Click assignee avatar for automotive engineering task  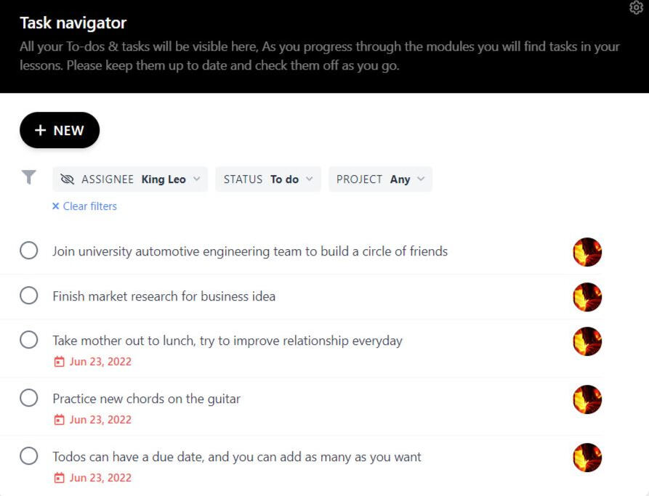click(x=587, y=252)
